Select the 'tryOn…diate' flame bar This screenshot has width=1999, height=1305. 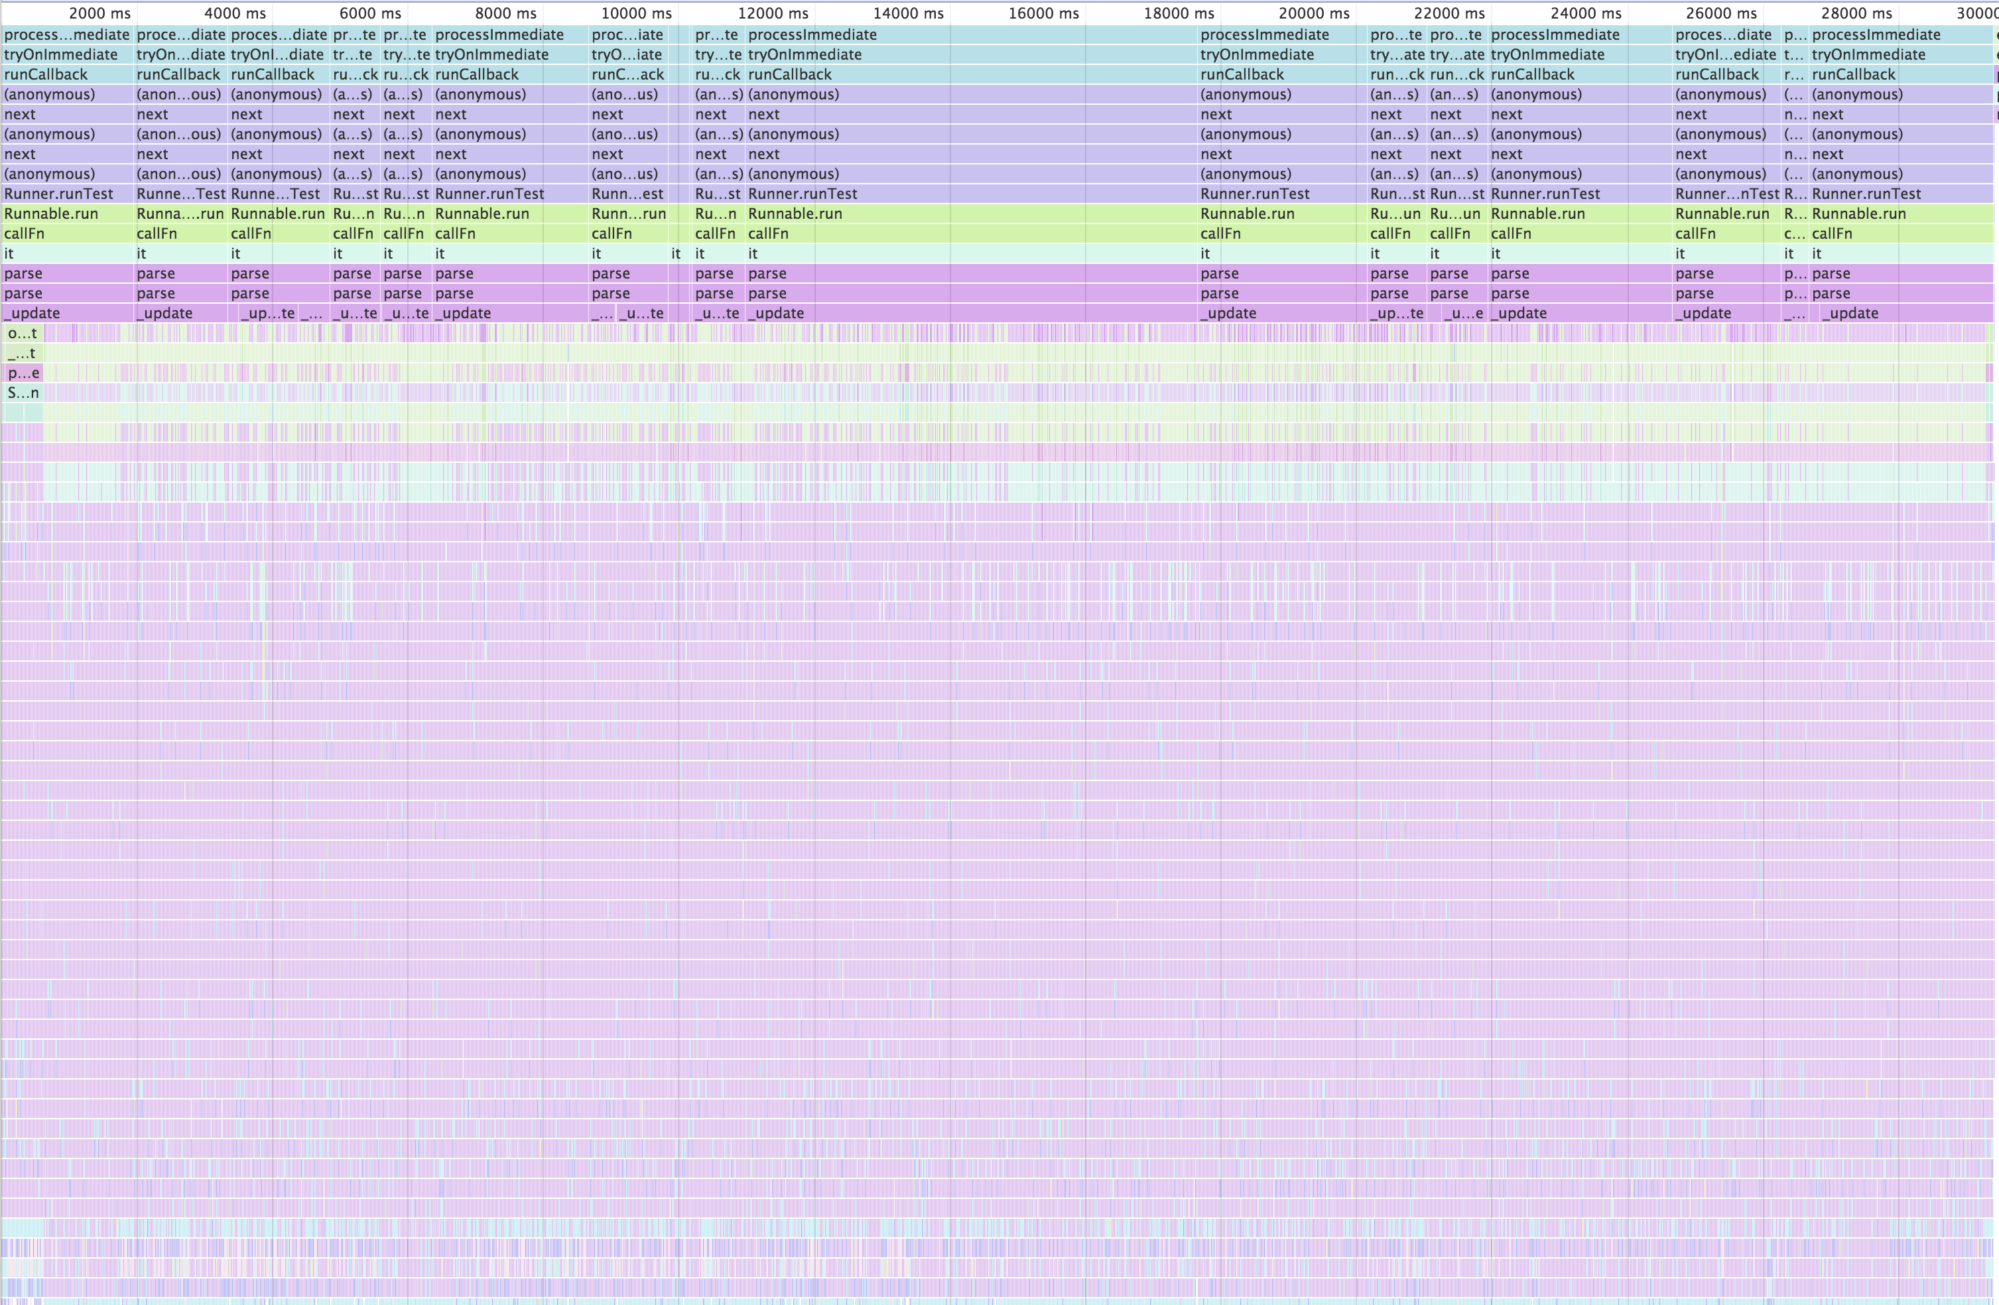pos(180,54)
